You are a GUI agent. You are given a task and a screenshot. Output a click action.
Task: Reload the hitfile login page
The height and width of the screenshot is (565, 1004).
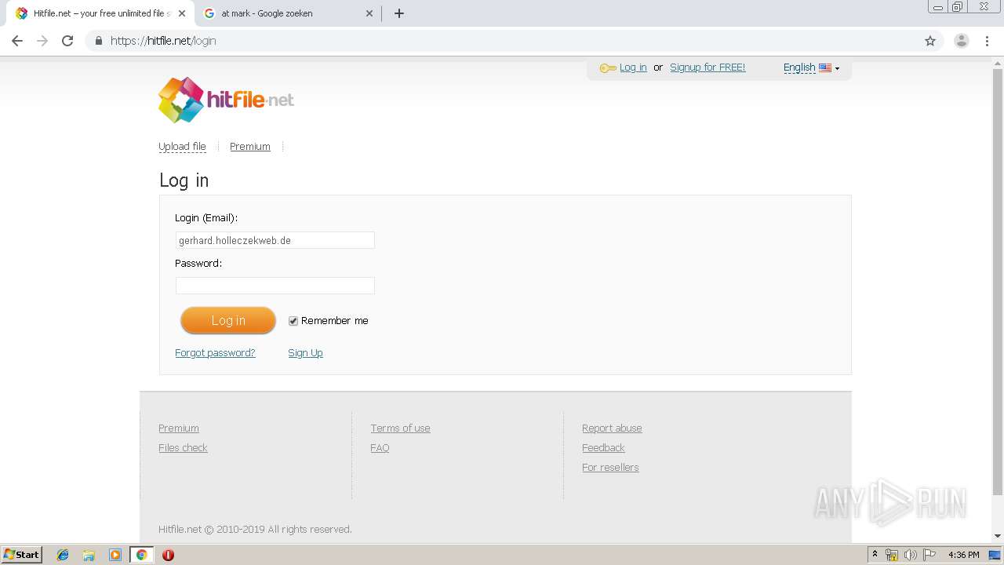(x=67, y=41)
